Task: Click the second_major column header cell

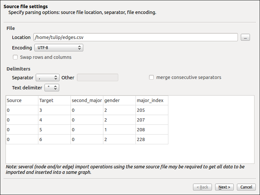Action: tap(87, 100)
